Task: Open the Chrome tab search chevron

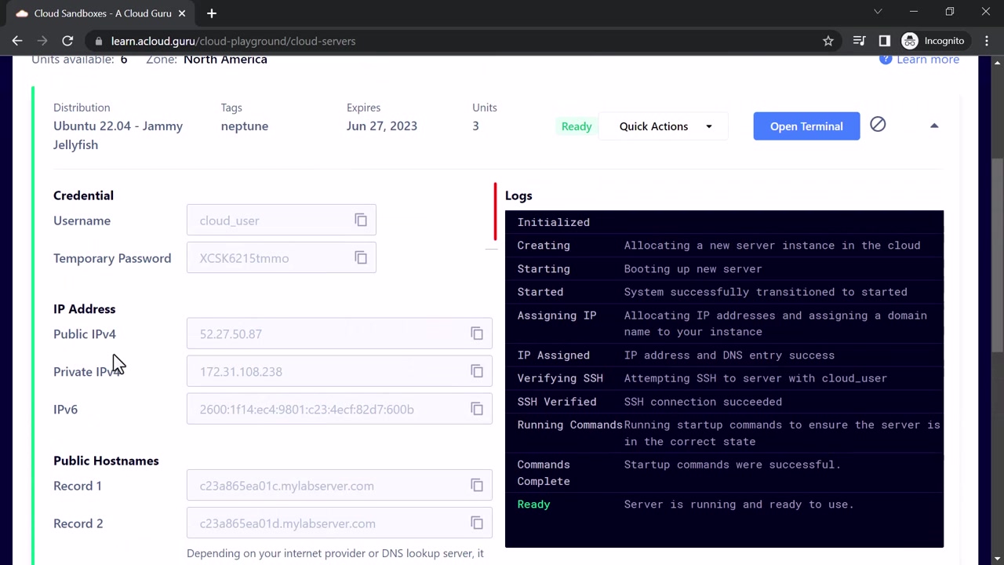Action: 878,12
